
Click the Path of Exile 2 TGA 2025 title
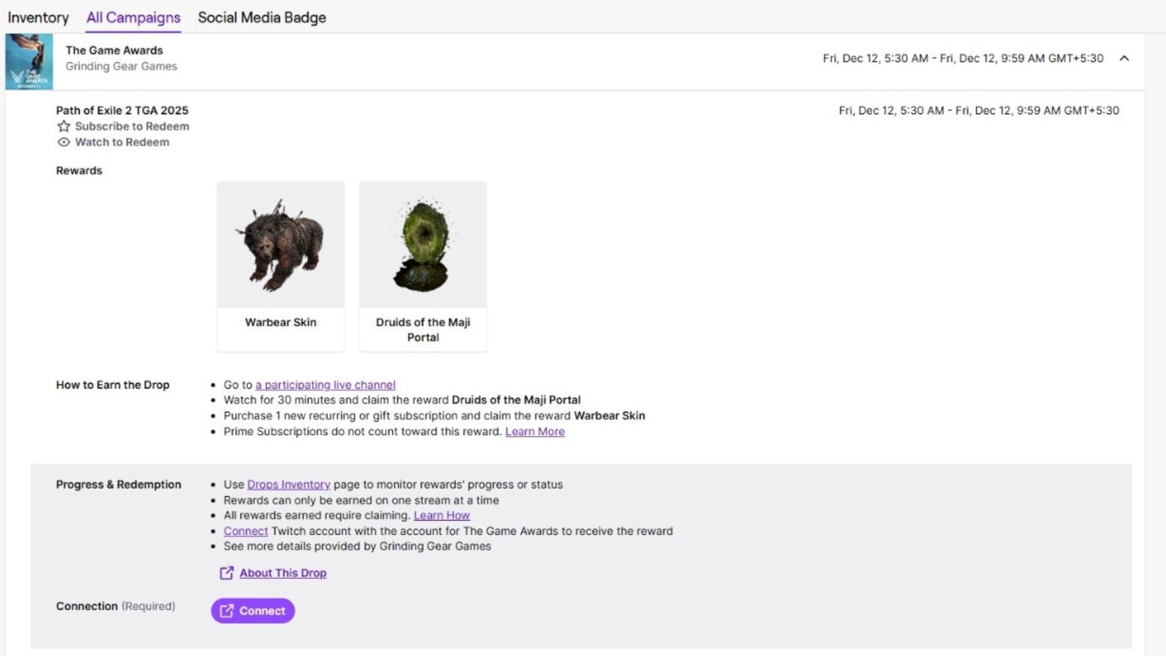tap(122, 111)
